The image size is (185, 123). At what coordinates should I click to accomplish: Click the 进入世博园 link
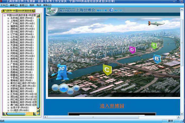click(x=112, y=106)
